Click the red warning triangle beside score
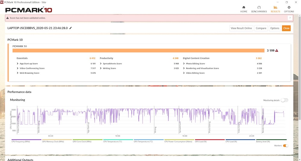 tap(277, 51)
